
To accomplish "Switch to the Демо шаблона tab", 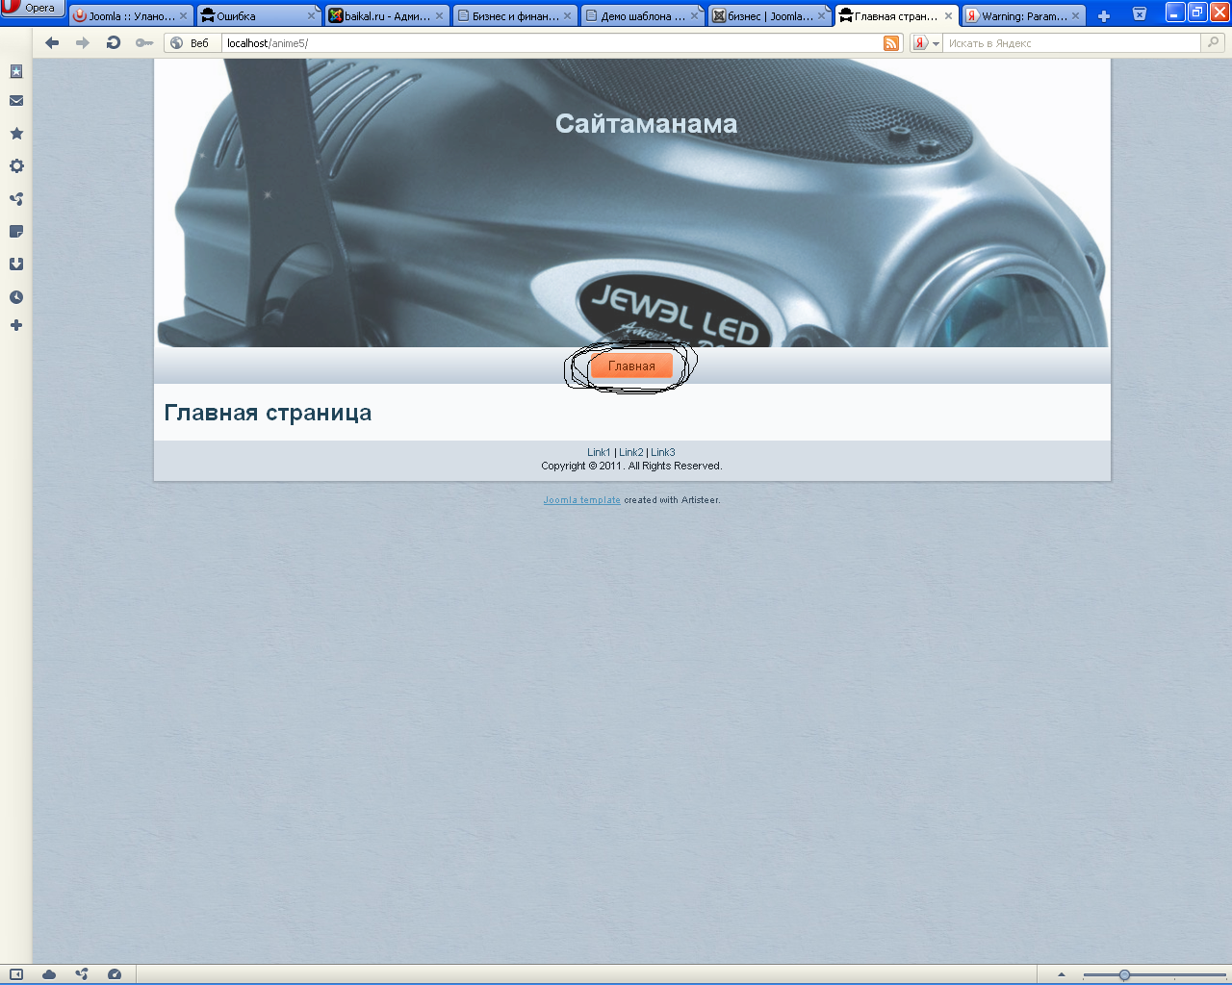I will coord(642,16).
